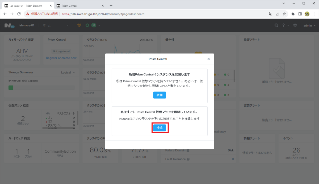Go back in browser history

click(x=5, y=14)
